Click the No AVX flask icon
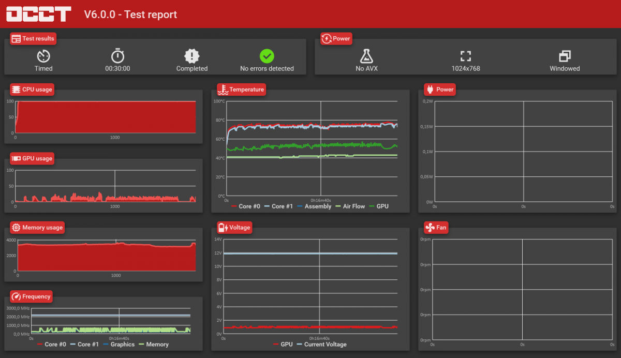621x358 pixels. pyautogui.click(x=366, y=56)
